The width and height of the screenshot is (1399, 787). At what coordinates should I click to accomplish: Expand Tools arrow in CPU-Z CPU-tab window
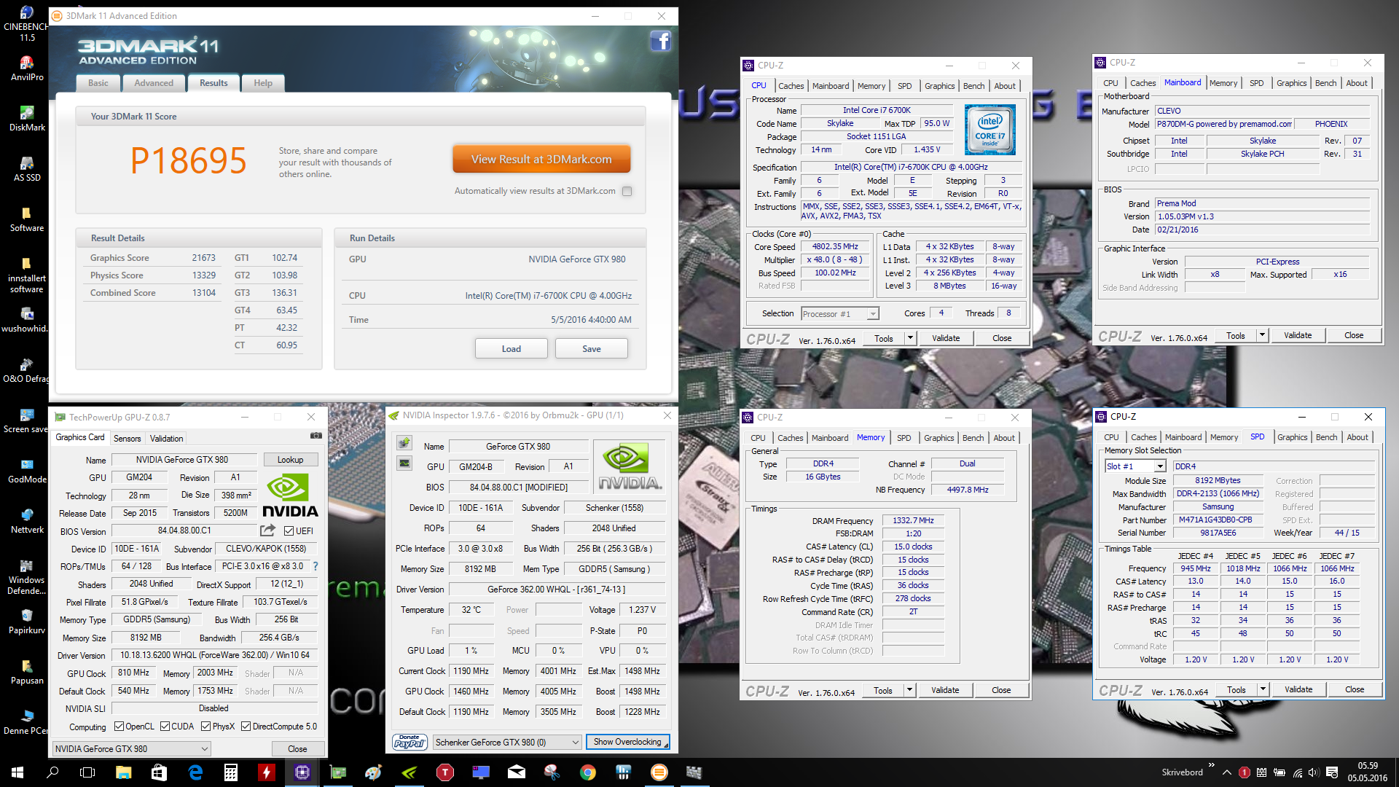coord(910,338)
